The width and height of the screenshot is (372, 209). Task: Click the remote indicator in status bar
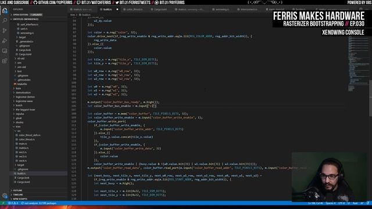3,203
